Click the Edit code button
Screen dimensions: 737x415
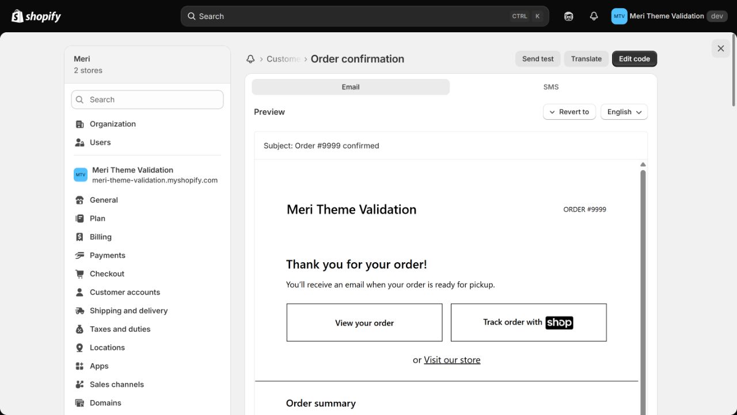click(635, 59)
